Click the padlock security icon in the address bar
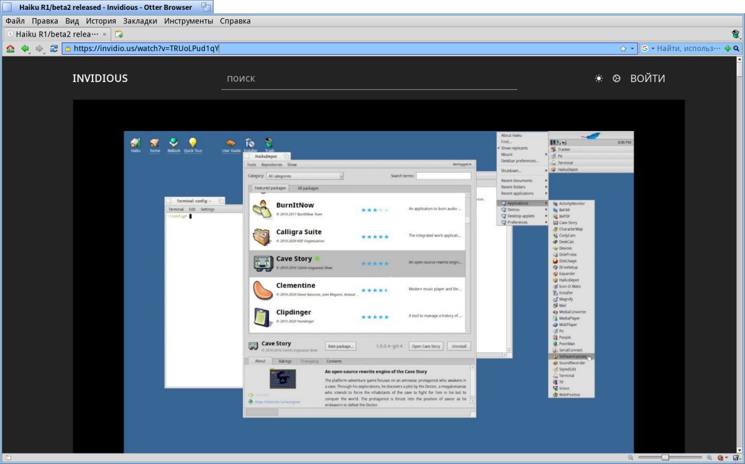Image resolution: width=745 pixels, height=464 pixels. pyautogui.click(x=68, y=49)
